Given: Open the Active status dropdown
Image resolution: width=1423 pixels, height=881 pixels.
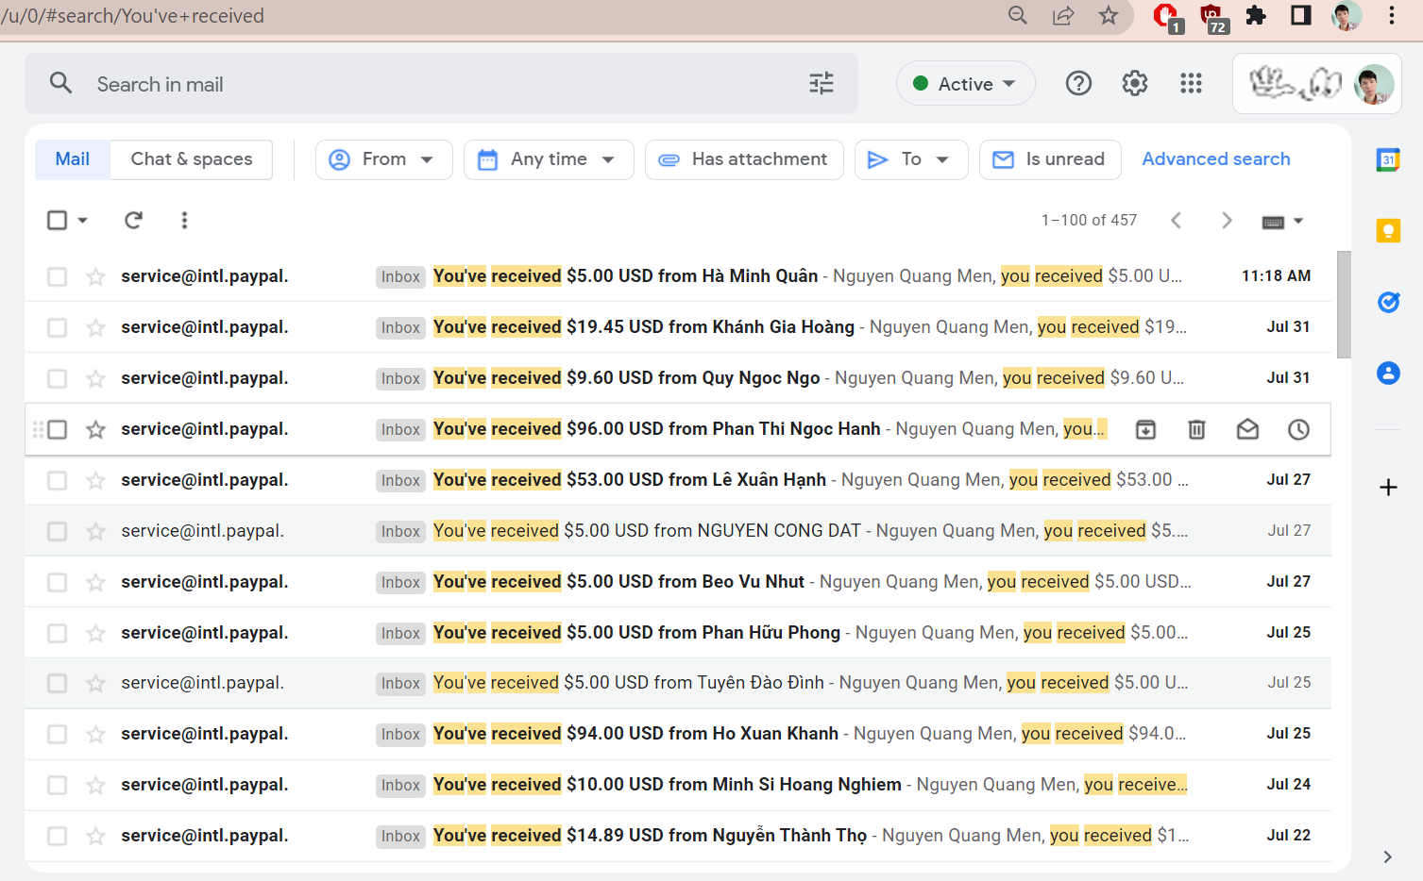Looking at the screenshot, I should tap(965, 84).
